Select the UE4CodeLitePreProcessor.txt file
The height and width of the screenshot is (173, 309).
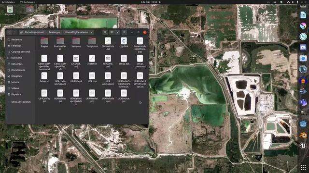click(140, 80)
